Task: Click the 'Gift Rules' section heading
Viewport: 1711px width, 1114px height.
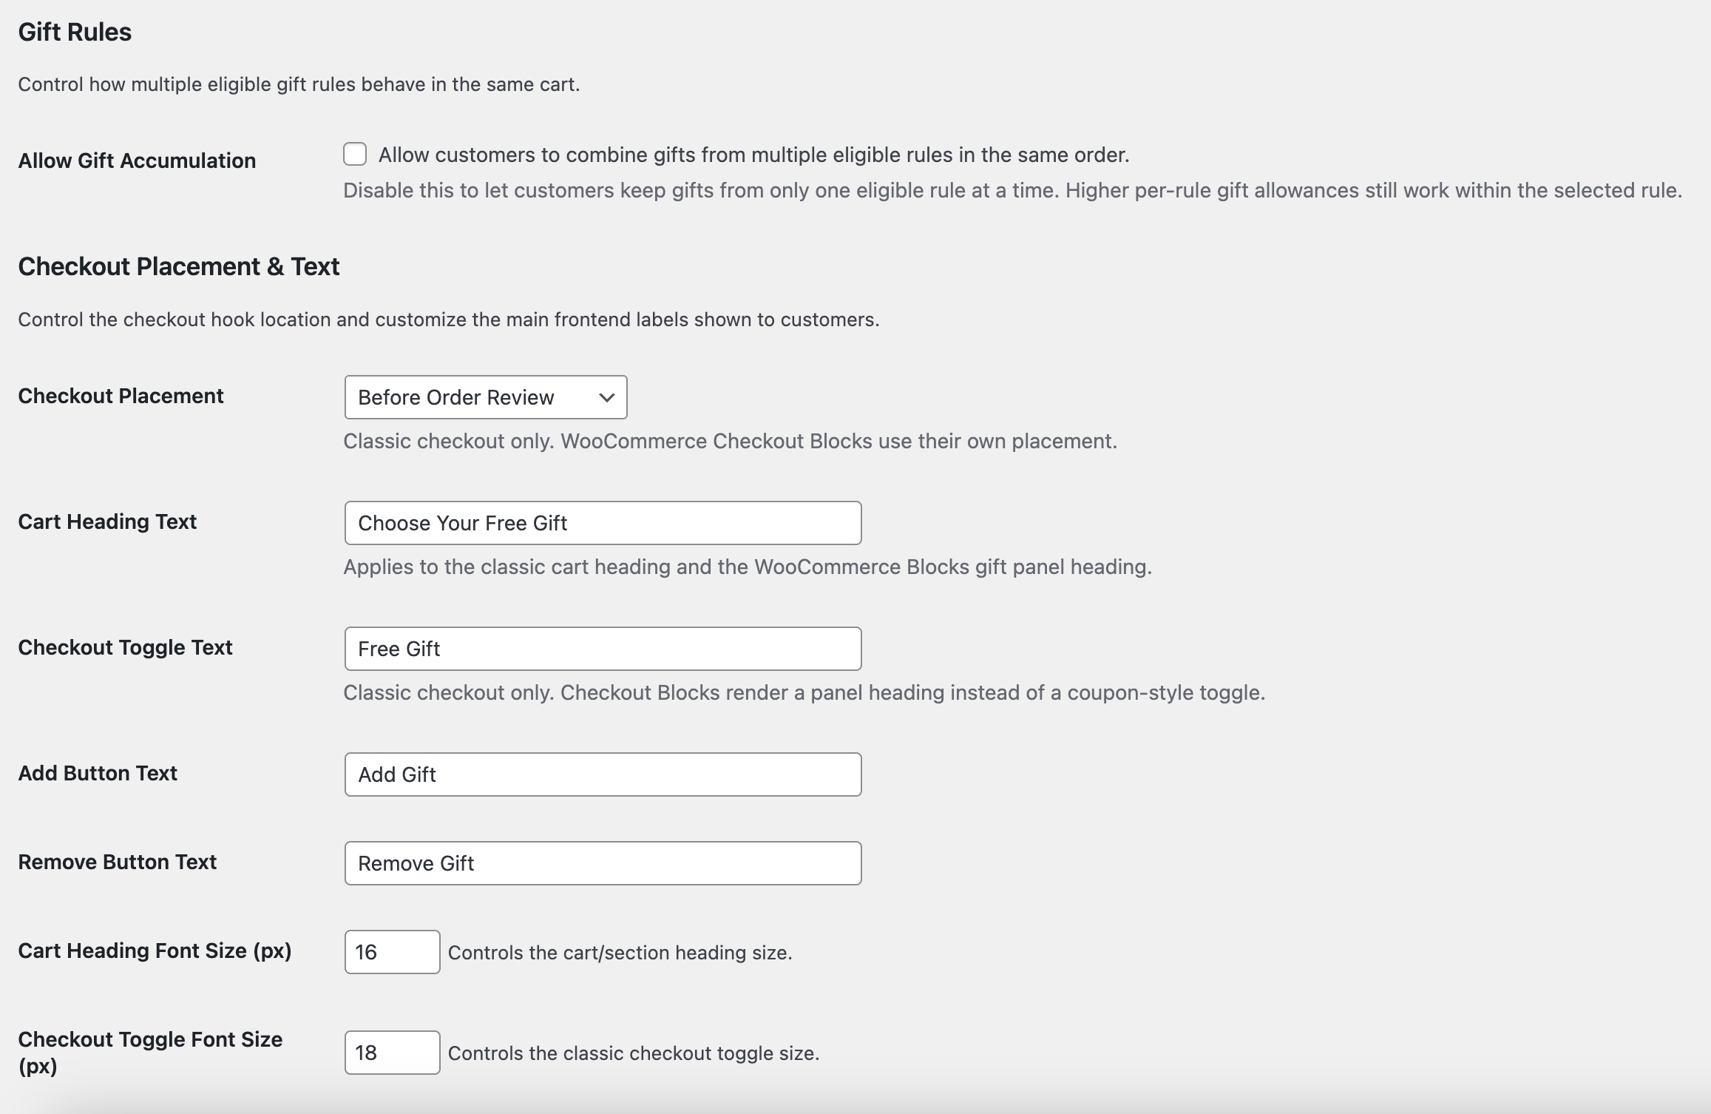Action: (75, 32)
